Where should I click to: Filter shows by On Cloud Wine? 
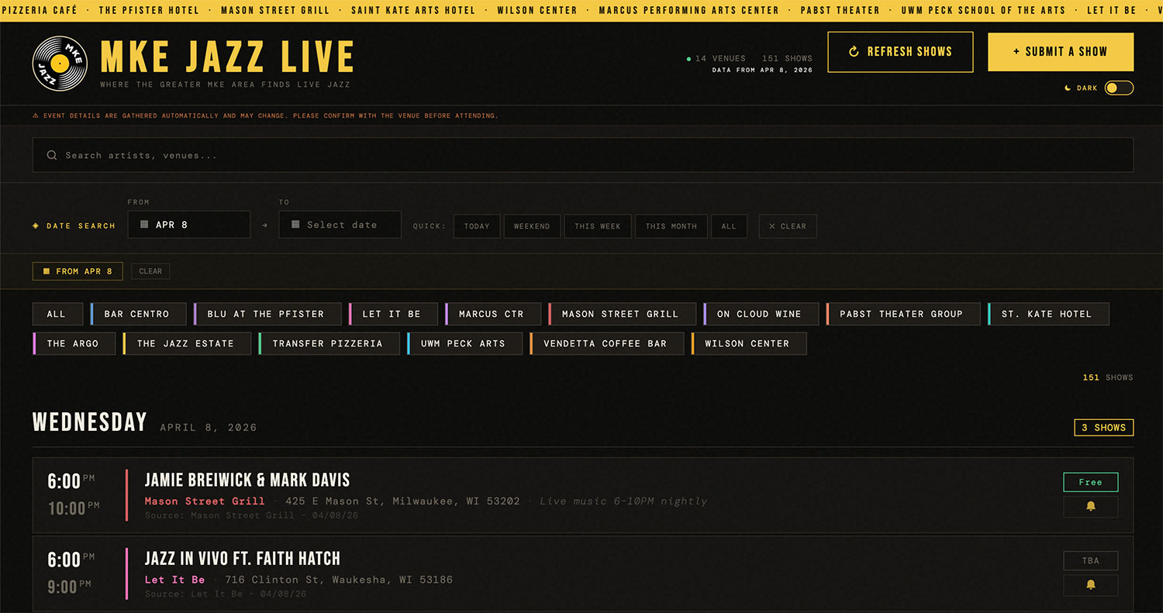(x=761, y=314)
